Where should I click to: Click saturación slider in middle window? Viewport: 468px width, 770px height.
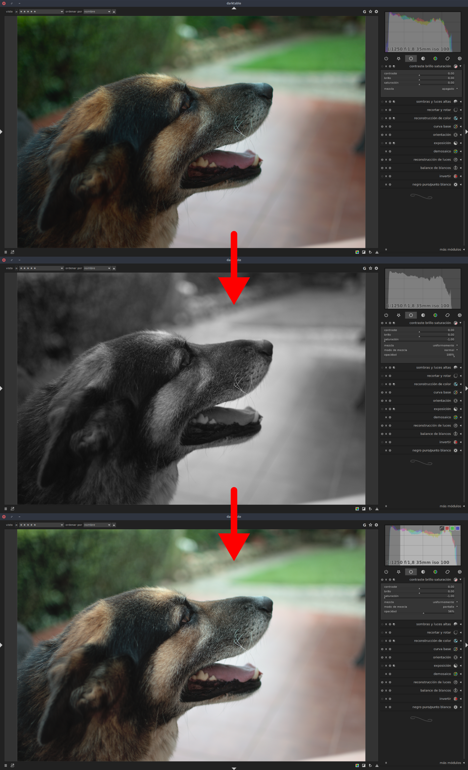[x=419, y=340]
